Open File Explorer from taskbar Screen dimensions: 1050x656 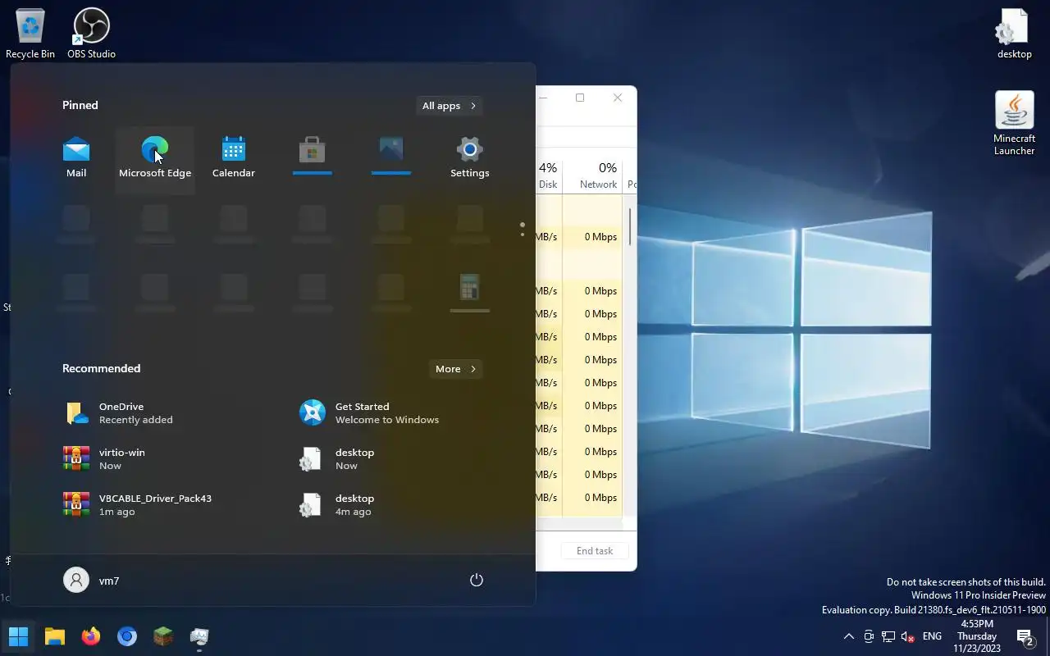click(55, 636)
